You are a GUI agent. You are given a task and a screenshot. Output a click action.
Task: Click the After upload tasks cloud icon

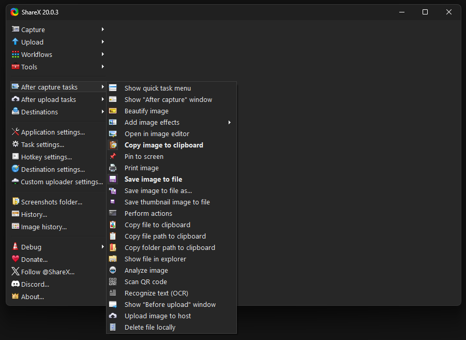point(16,99)
